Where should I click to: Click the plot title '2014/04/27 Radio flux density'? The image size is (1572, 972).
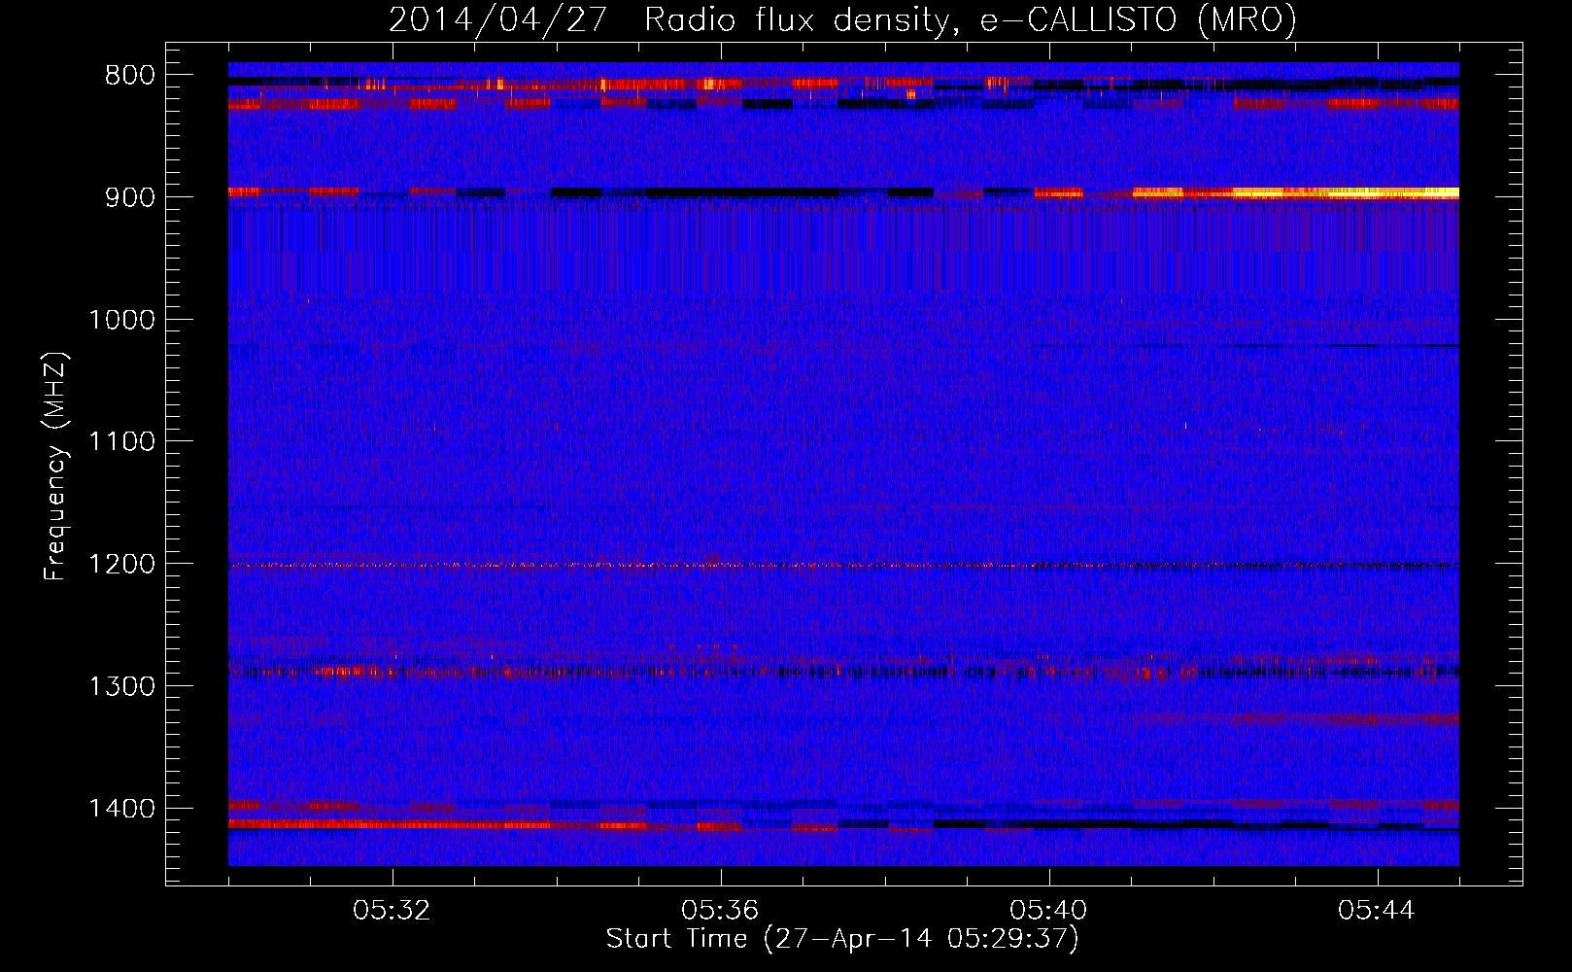(842, 20)
